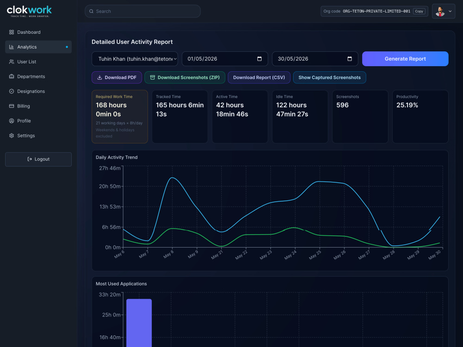This screenshot has width=463, height=347.
Task: Click the User List people icon
Action: (12, 62)
